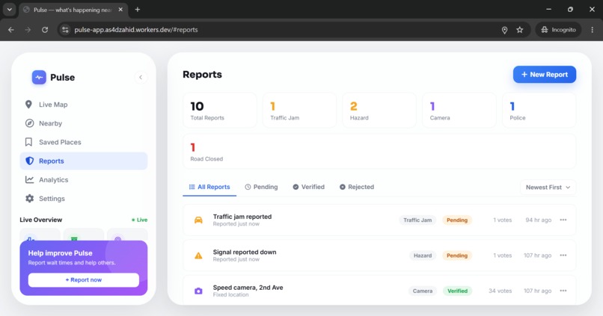This screenshot has width=603, height=316.
Task: Reload the page
Action: click(x=45, y=30)
